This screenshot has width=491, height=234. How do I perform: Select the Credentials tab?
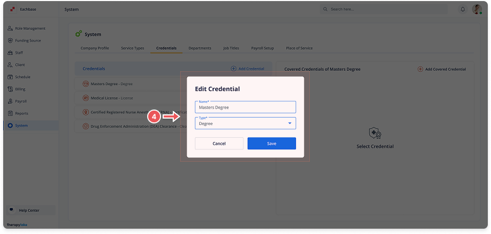click(166, 48)
